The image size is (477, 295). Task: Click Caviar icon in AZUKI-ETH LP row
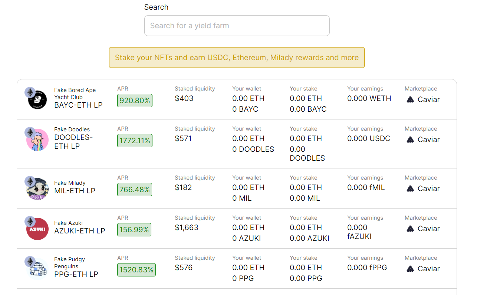[410, 229]
